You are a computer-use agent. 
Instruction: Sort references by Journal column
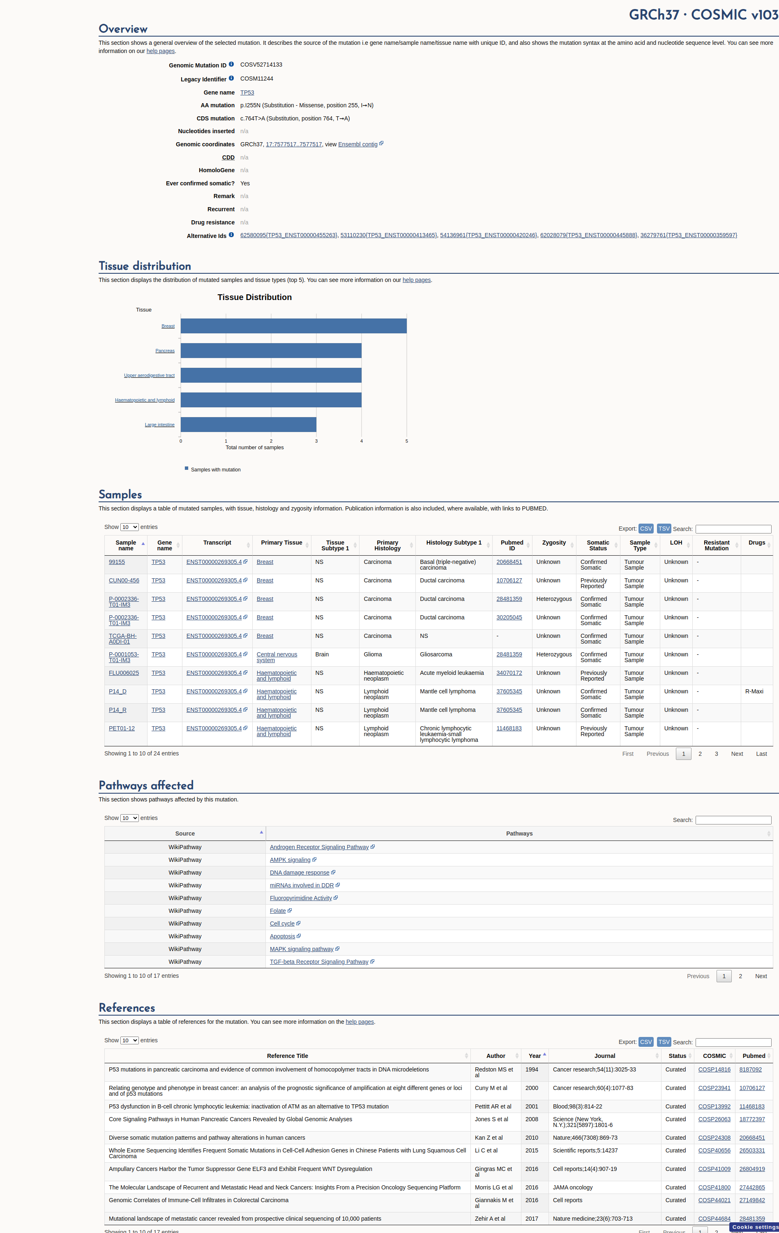(604, 1056)
